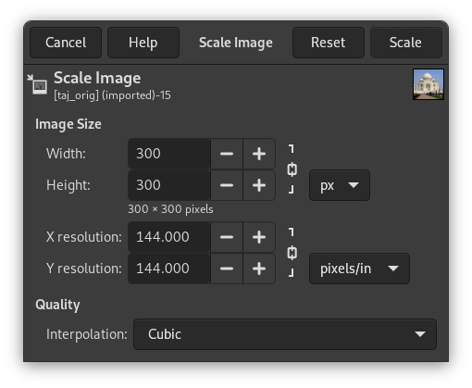This screenshot has width=472, height=388.
Task: Click the 'Scale Image' title in header bar
Action: 236,43
